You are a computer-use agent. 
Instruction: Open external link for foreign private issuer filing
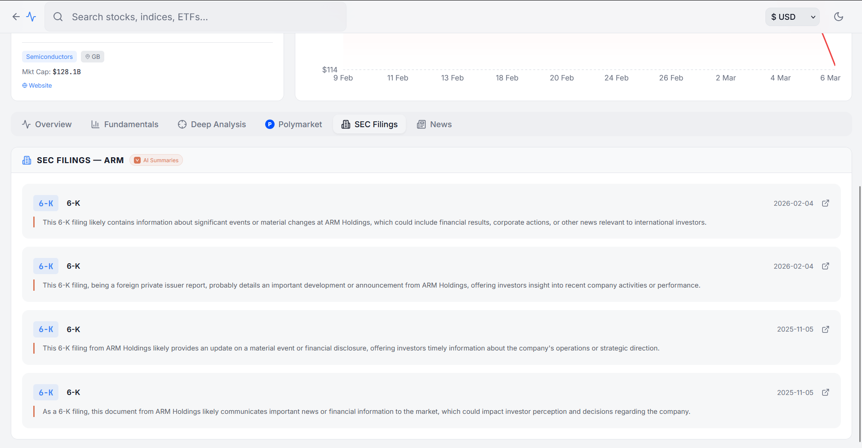point(826,266)
